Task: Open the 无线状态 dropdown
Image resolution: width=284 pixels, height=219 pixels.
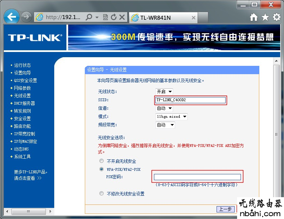Action: click(x=164, y=92)
